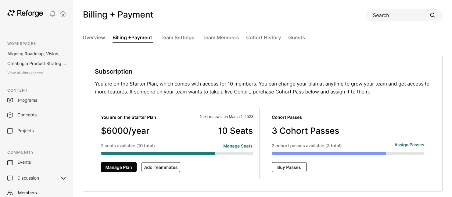The width and height of the screenshot is (452, 197).
Task: Open the notifications bell
Action: coord(53,14)
